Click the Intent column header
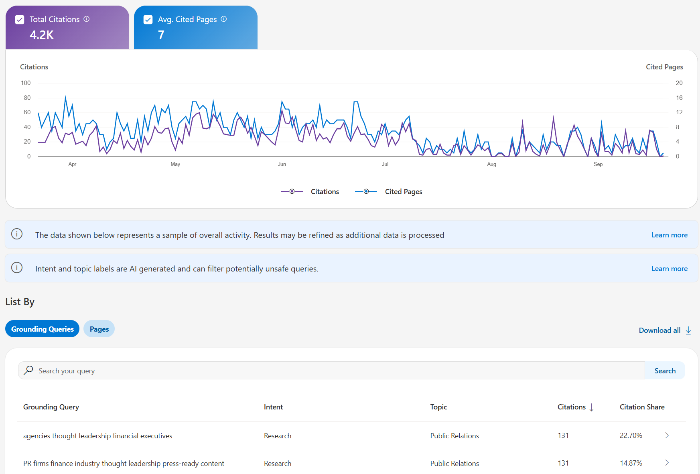The width and height of the screenshot is (700, 474). (273, 407)
